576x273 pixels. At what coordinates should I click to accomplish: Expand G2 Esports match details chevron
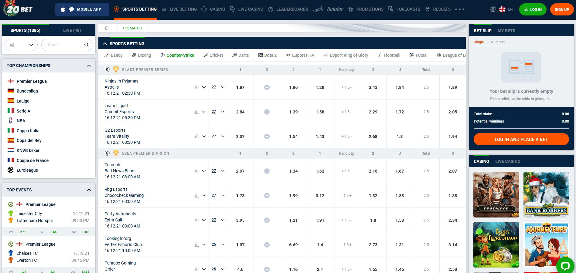204,136
